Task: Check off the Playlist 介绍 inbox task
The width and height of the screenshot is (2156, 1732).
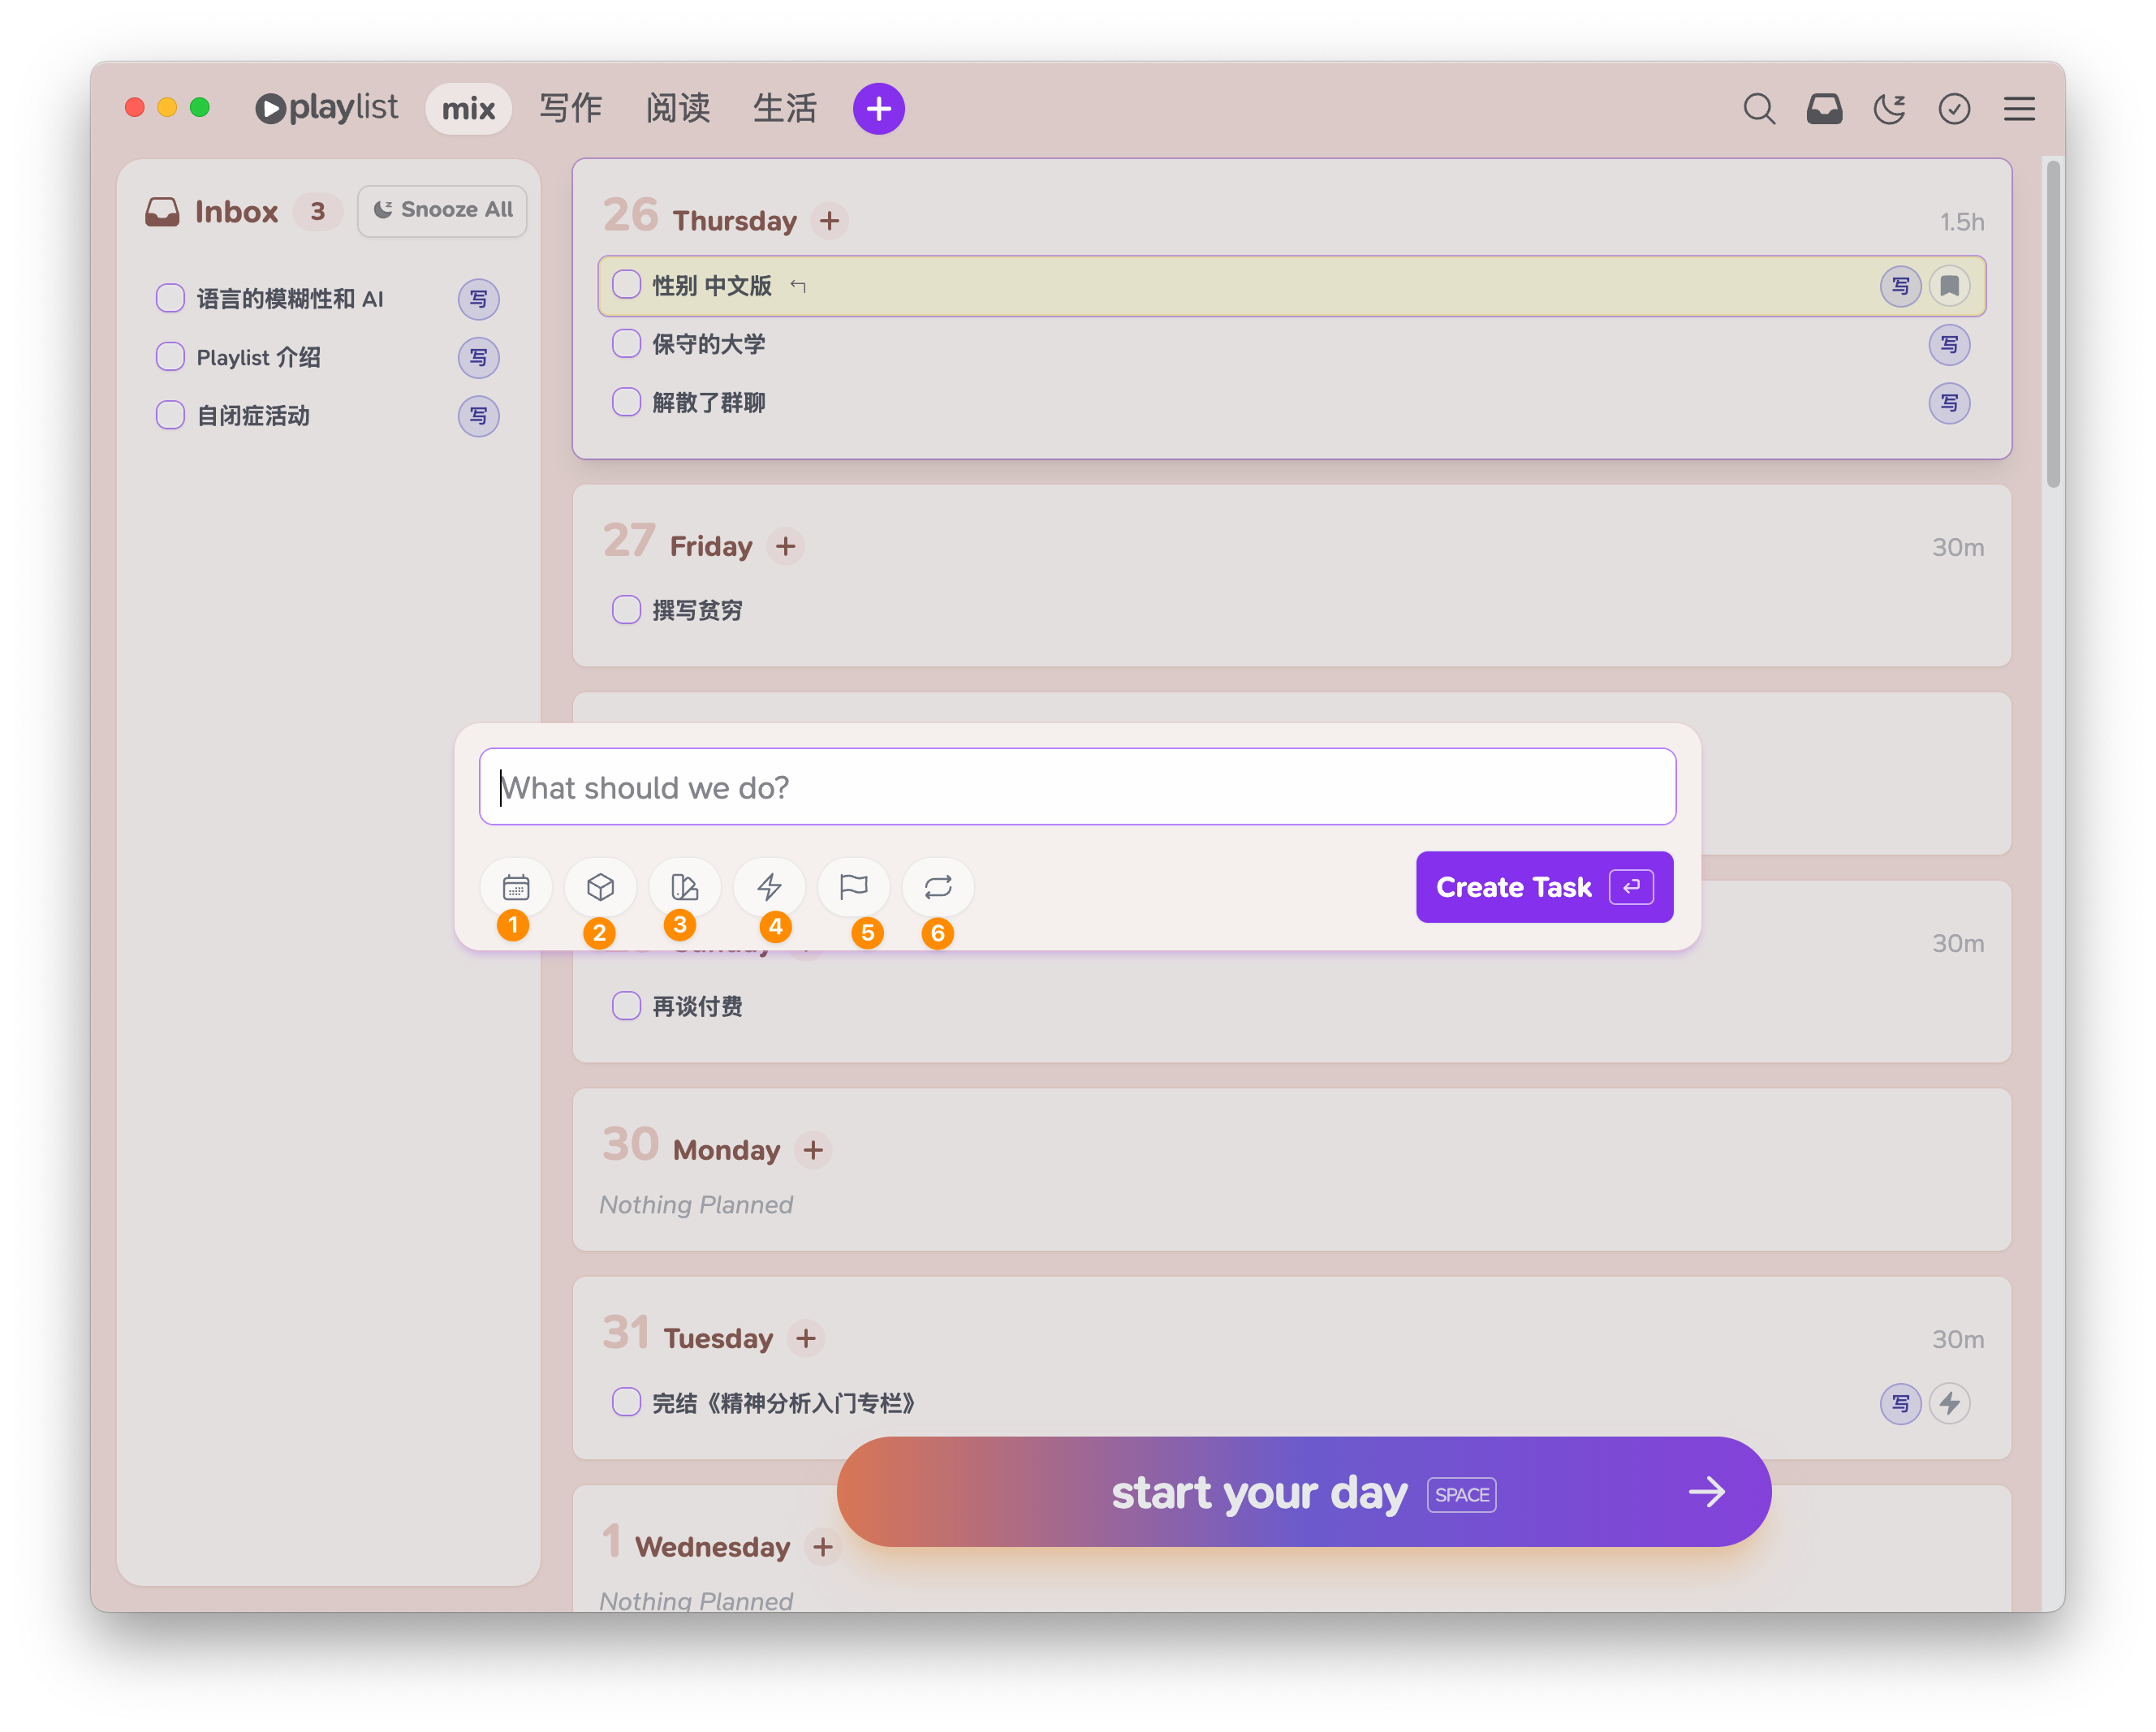Action: click(171, 357)
